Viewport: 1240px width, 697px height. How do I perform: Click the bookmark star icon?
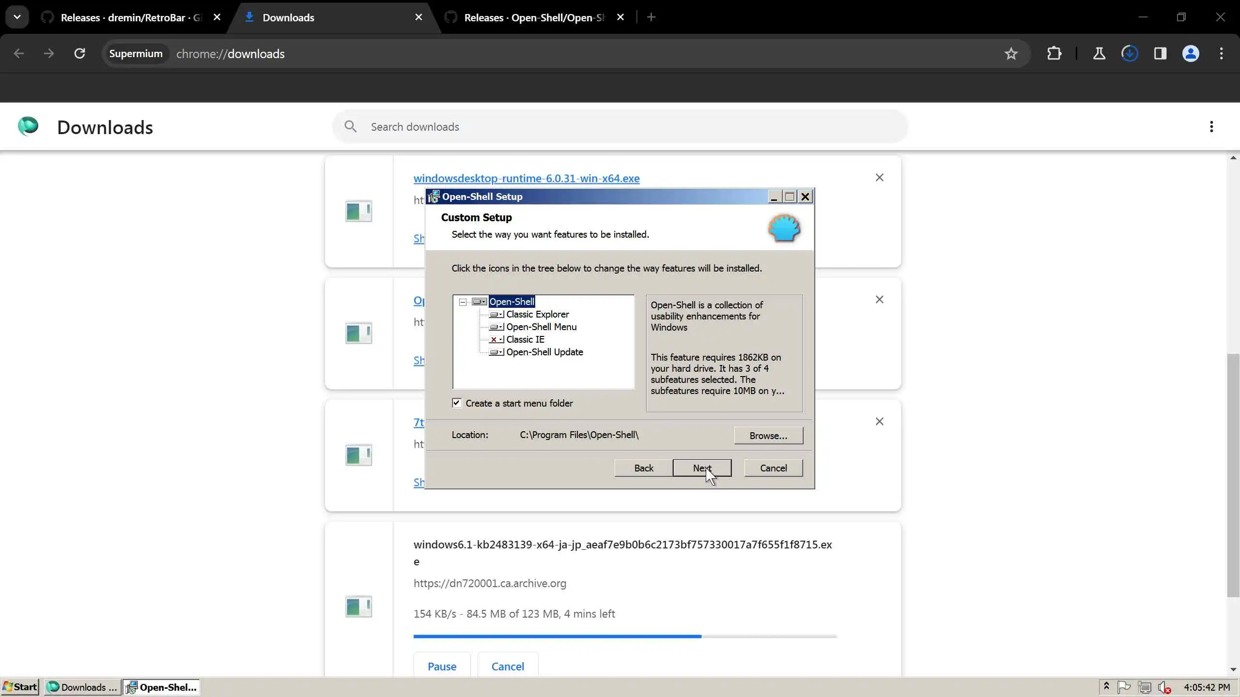coord(1011,54)
